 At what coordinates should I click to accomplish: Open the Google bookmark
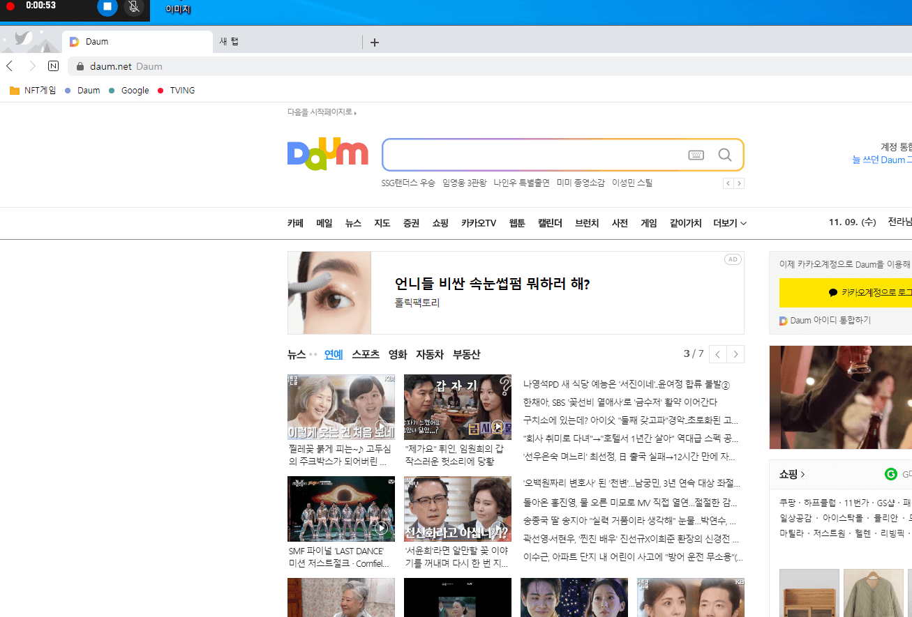[x=129, y=91]
